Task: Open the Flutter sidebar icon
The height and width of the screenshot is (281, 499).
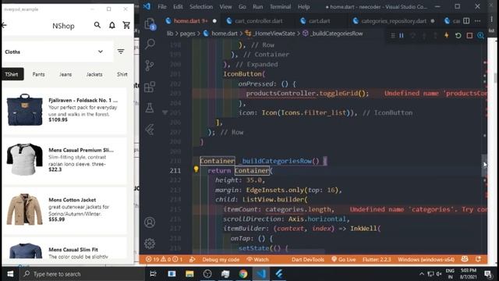Action: 150,130
